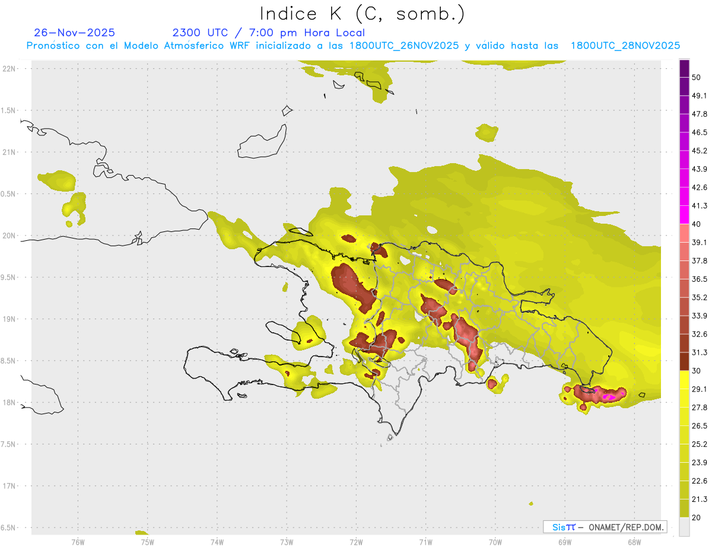Select the bright magenta swatch just above 40
Viewport: 712px width, 550px height.
click(684, 214)
